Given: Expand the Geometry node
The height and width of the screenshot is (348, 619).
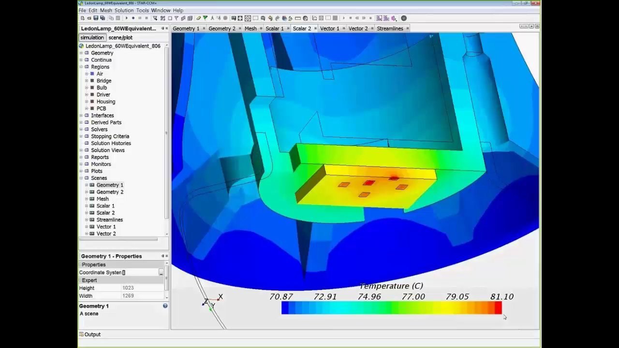Looking at the screenshot, I should 81,53.
